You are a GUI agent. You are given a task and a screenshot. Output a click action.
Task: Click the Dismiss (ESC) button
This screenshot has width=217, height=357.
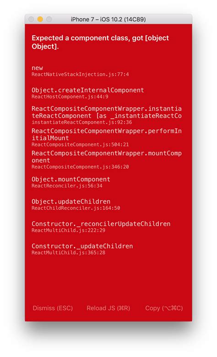[x=53, y=308]
